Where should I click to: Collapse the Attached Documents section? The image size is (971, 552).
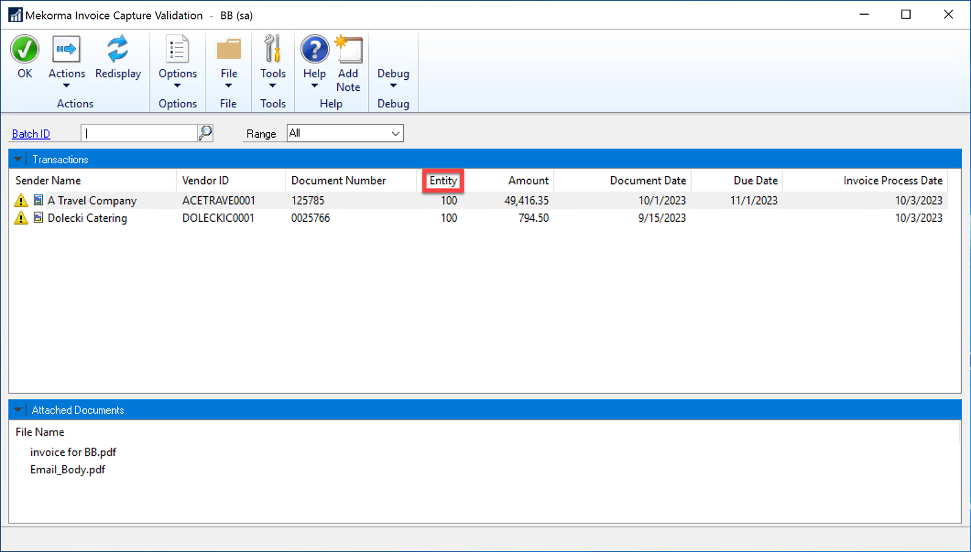pyautogui.click(x=18, y=410)
